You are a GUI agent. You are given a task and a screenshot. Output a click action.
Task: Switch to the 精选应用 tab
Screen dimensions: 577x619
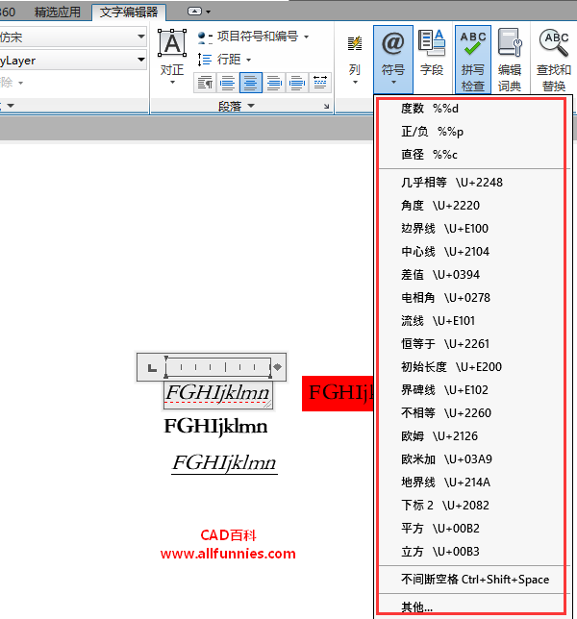pyautogui.click(x=58, y=12)
